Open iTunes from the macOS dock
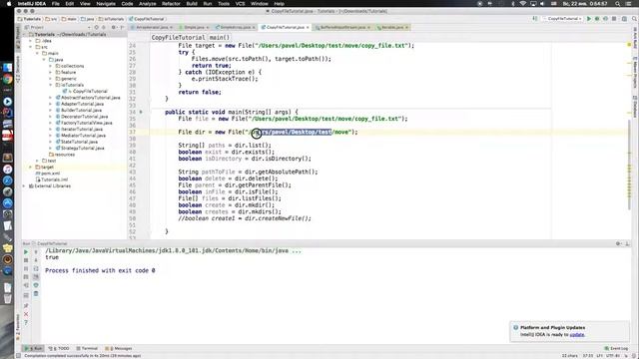 (7, 169)
